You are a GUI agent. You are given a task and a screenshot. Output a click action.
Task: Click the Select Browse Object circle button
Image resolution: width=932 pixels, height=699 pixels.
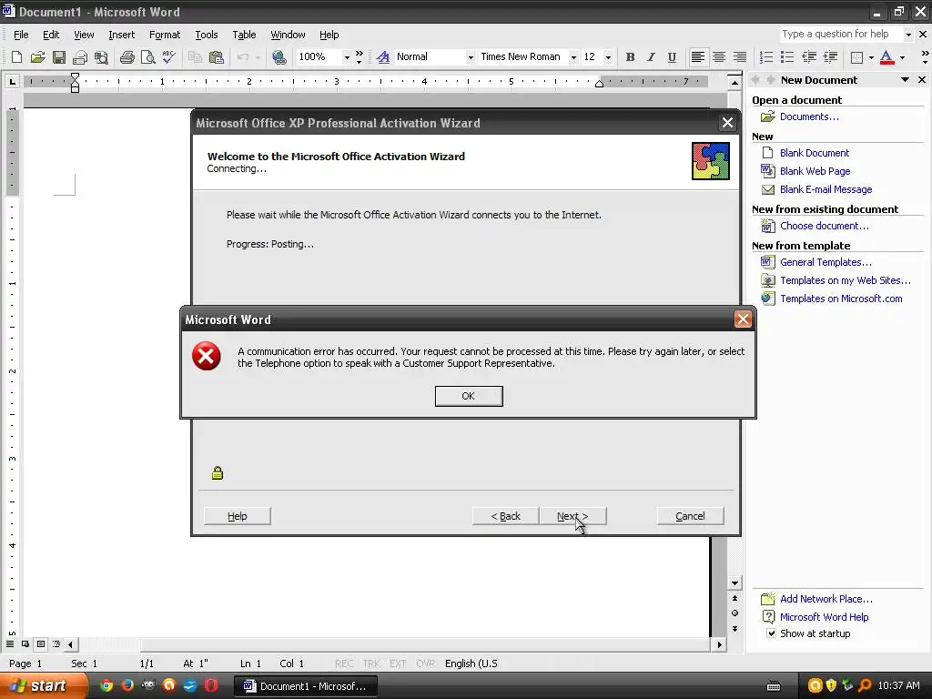[734, 613]
